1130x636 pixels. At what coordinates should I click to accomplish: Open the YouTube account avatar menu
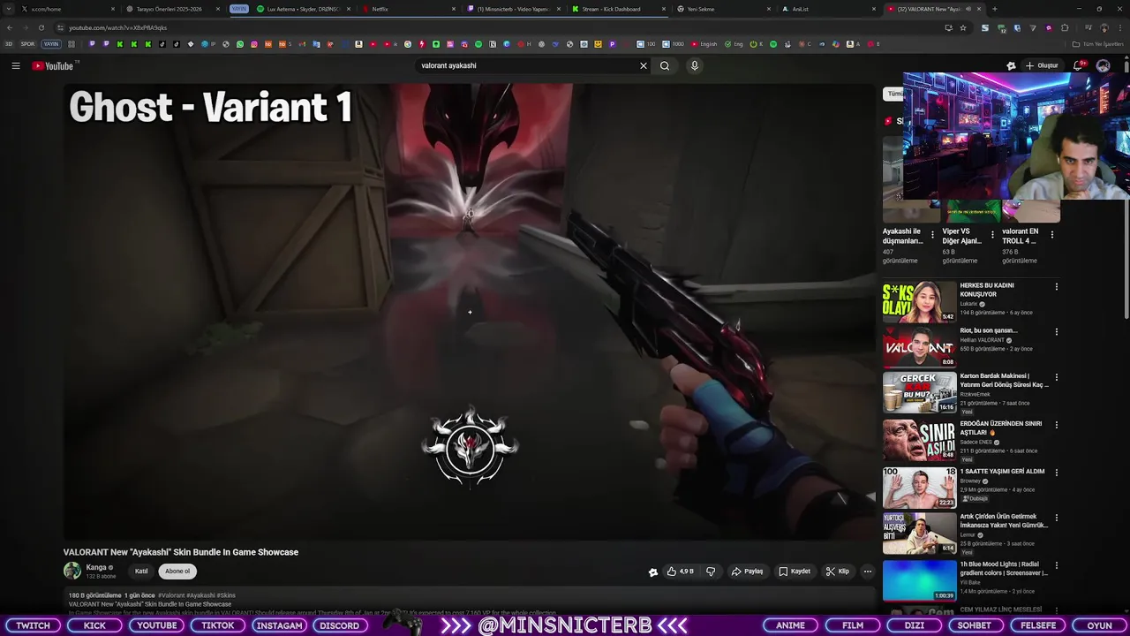click(1103, 65)
